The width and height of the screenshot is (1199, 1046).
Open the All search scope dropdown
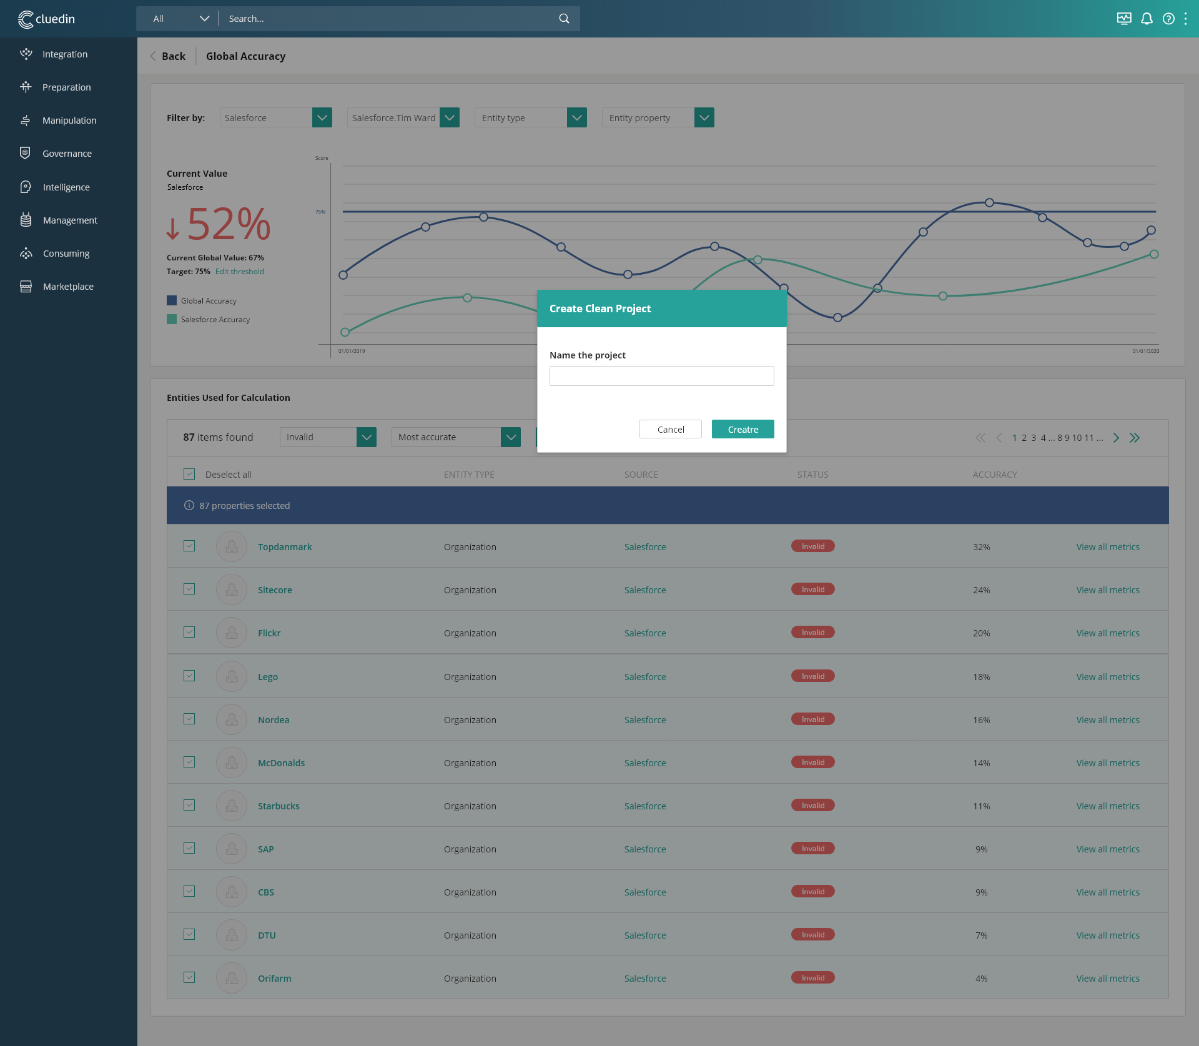[180, 19]
